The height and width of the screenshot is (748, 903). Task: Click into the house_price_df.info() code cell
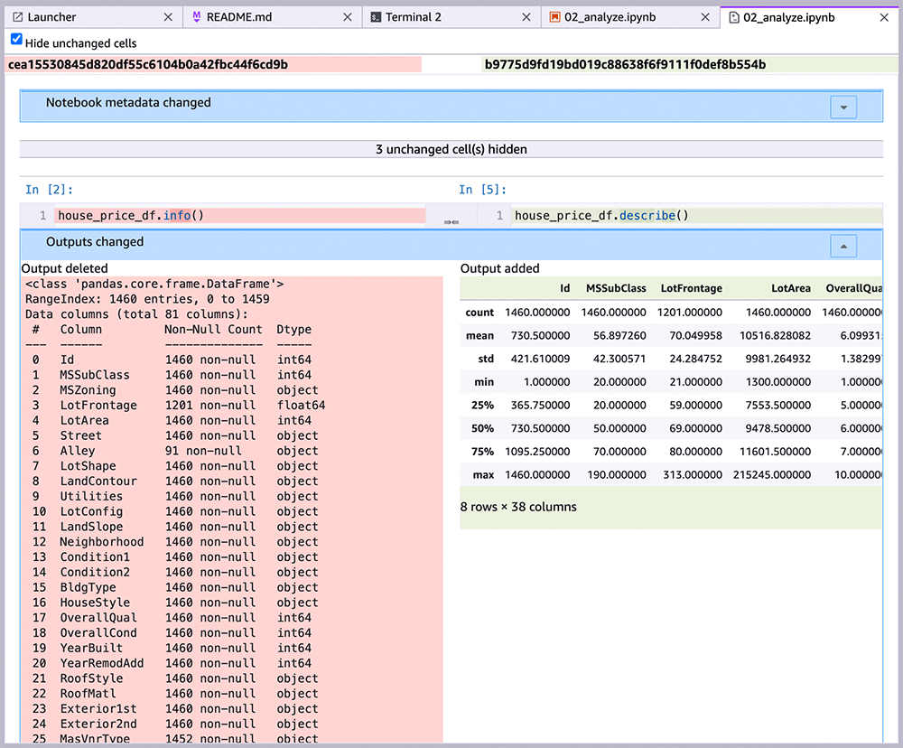tap(239, 216)
